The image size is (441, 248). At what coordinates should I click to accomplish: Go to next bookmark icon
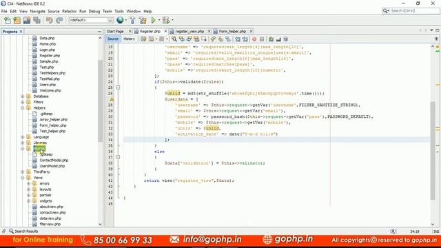[220, 39]
